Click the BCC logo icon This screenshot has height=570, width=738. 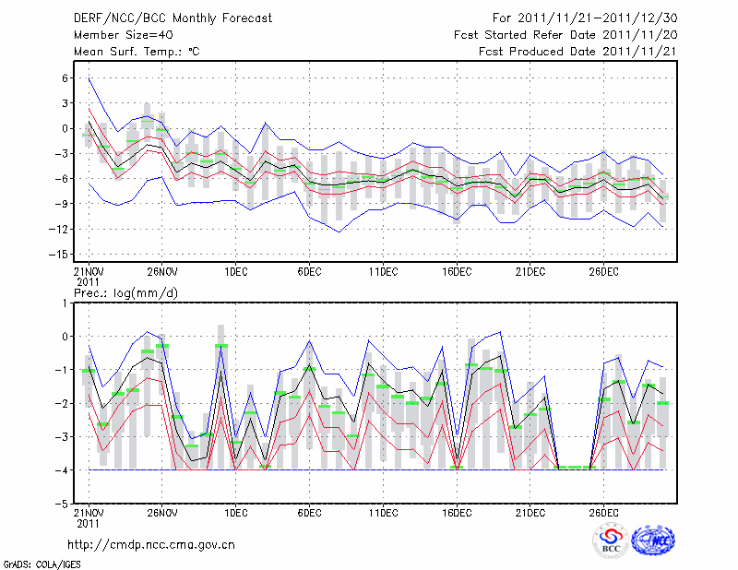coord(611,540)
